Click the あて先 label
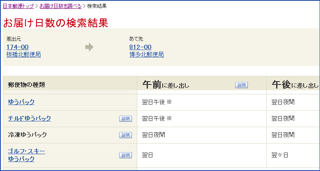The width and height of the screenshot is (320, 171). (x=136, y=39)
